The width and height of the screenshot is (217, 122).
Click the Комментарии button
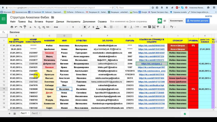pyautogui.click(x=176, y=21)
